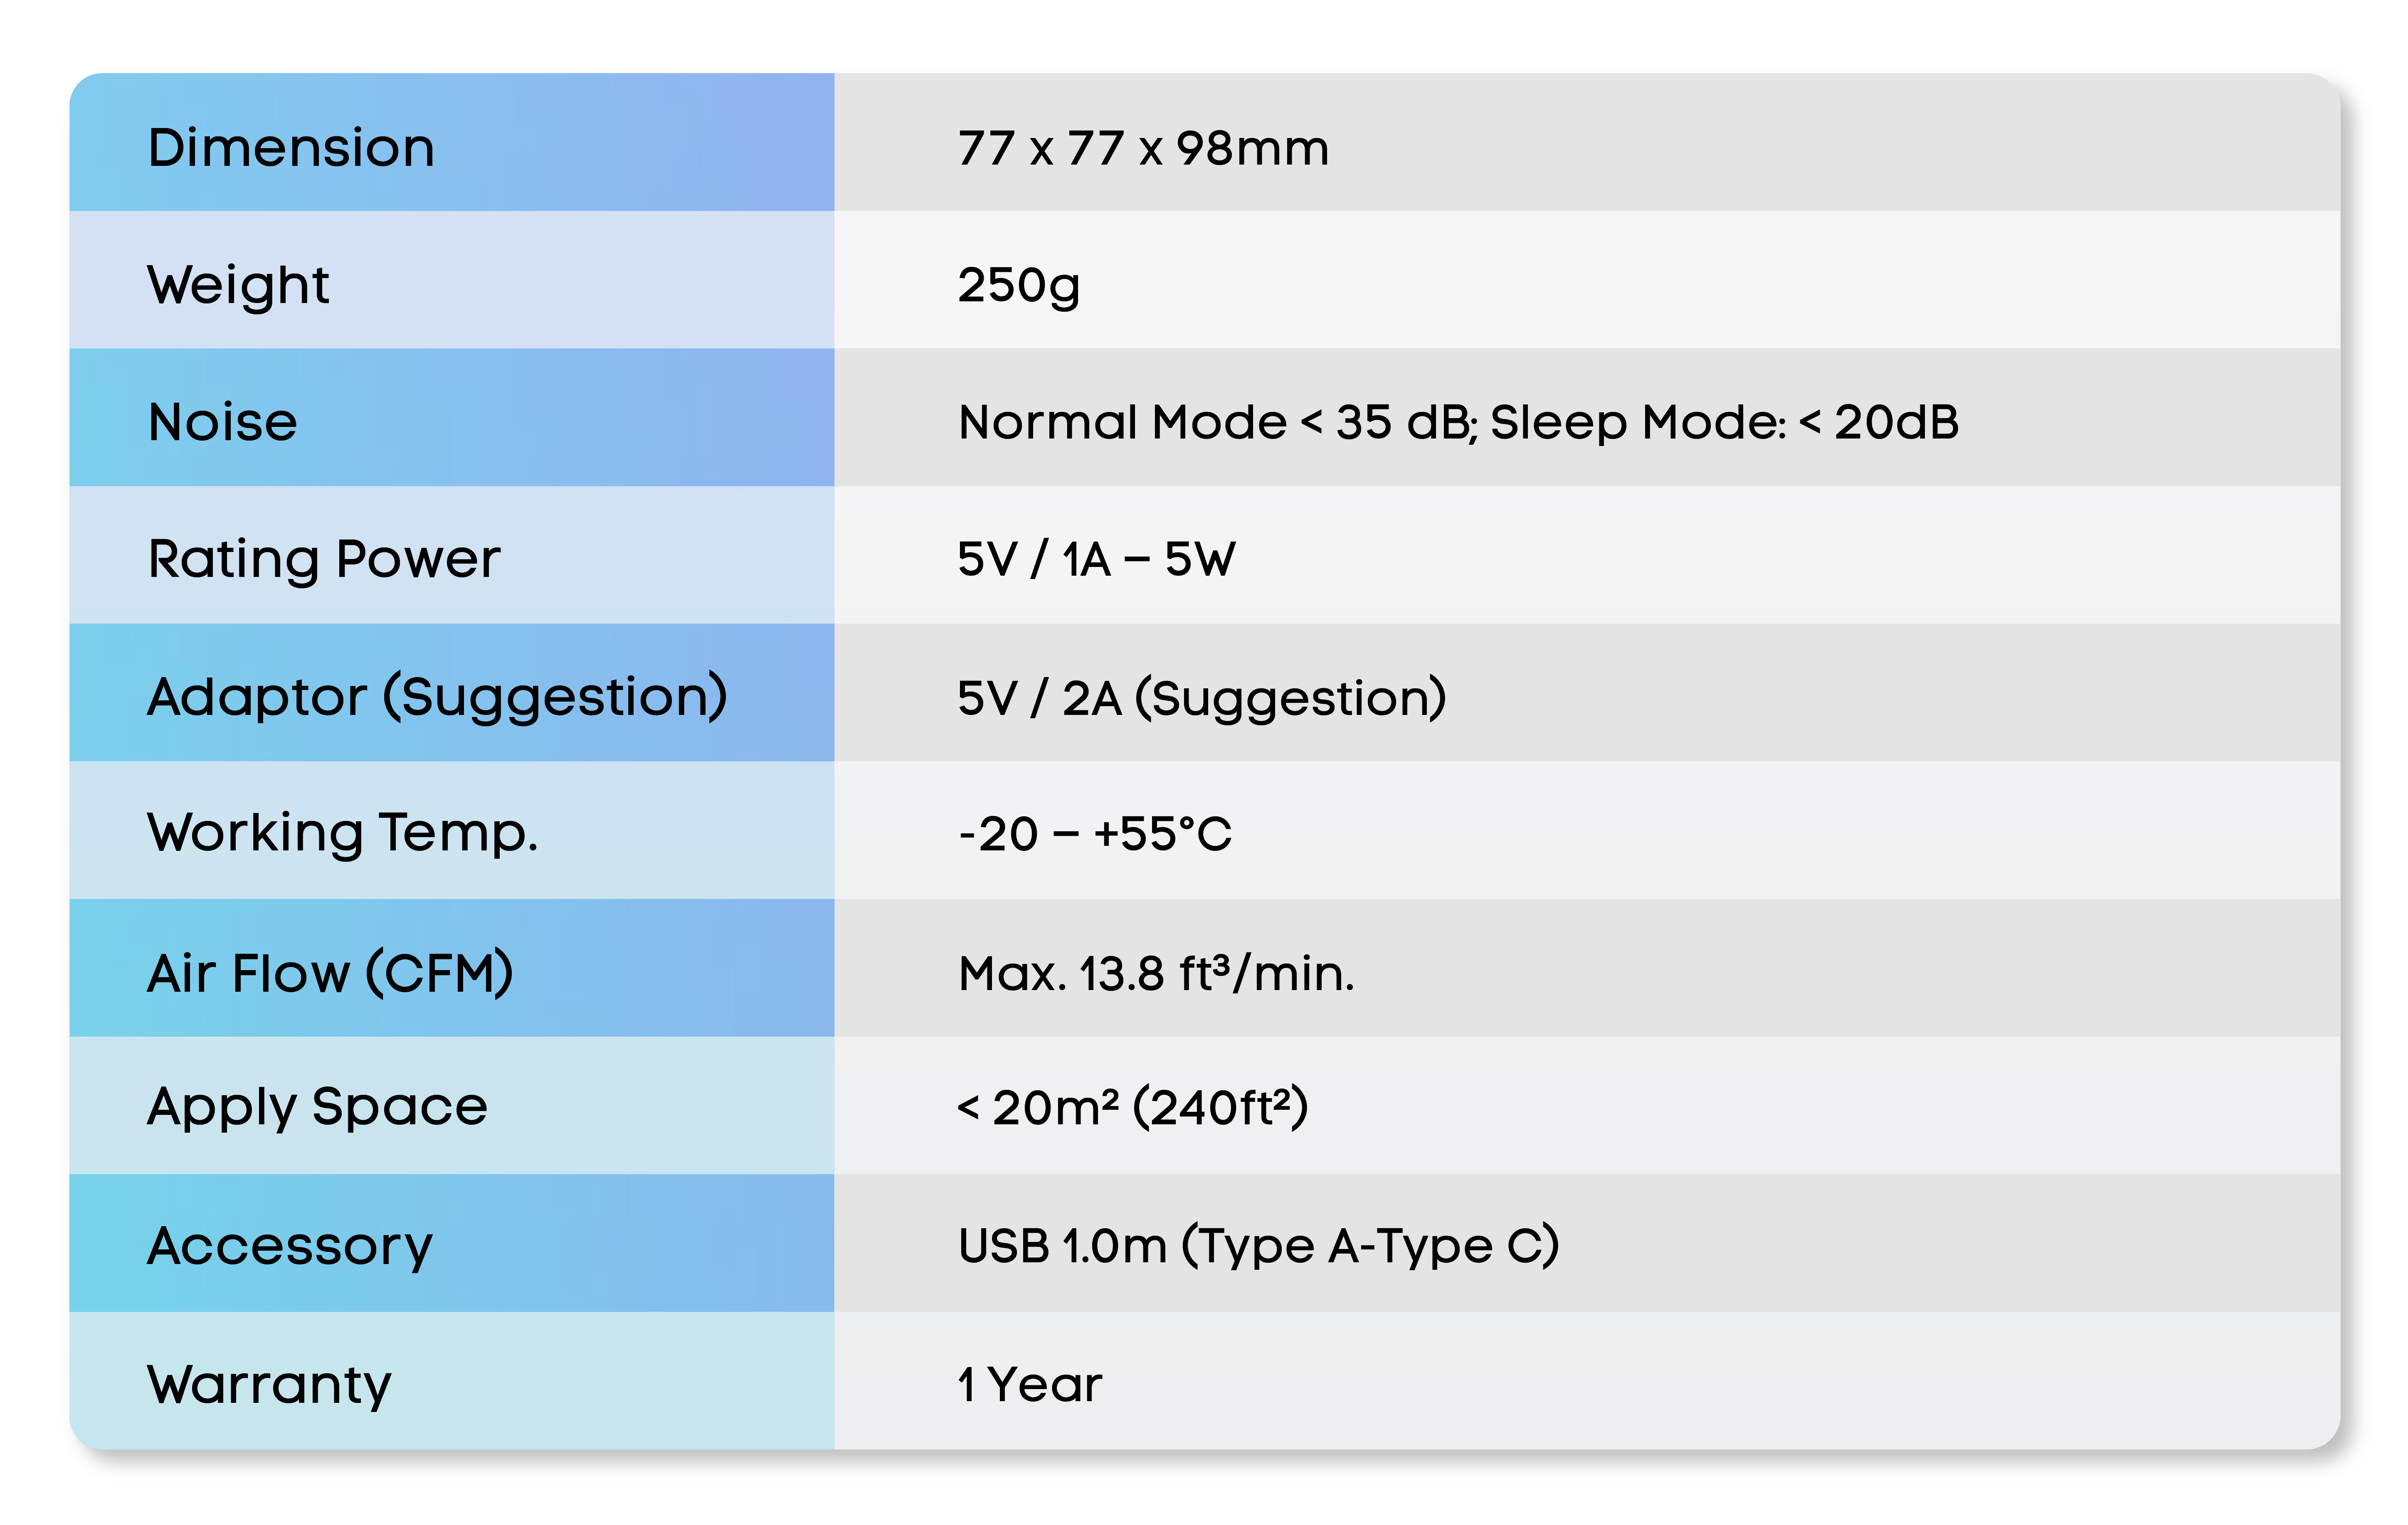
Task: Select the 250g weight value
Action: [1019, 286]
